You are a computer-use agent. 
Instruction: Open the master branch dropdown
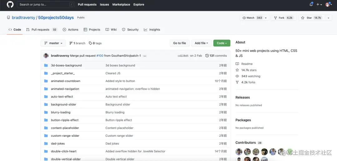(53, 43)
